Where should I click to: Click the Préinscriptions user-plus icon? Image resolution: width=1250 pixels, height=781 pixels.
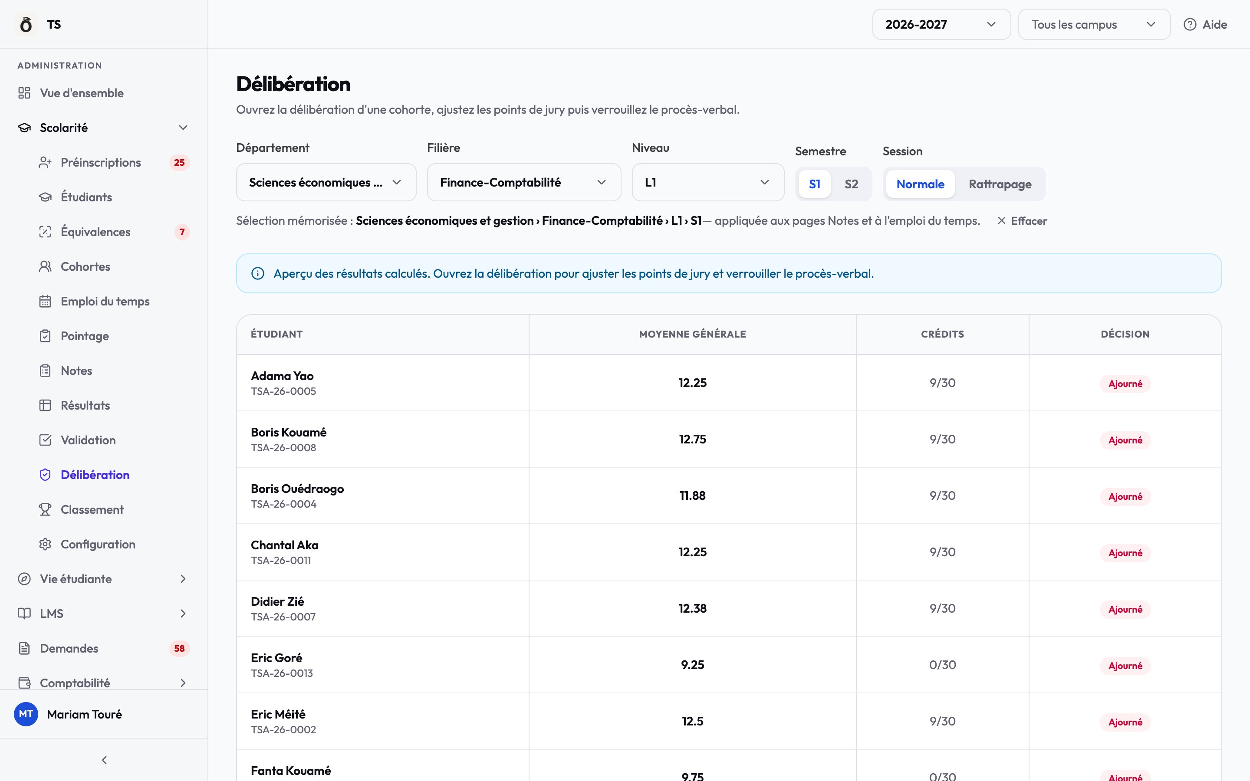(45, 163)
